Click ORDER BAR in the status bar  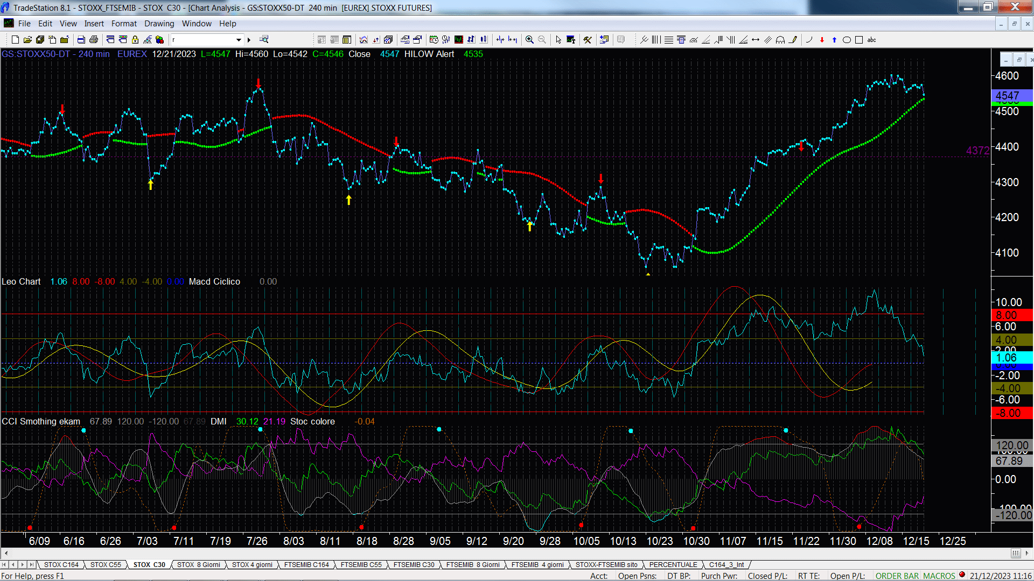tap(897, 576)
